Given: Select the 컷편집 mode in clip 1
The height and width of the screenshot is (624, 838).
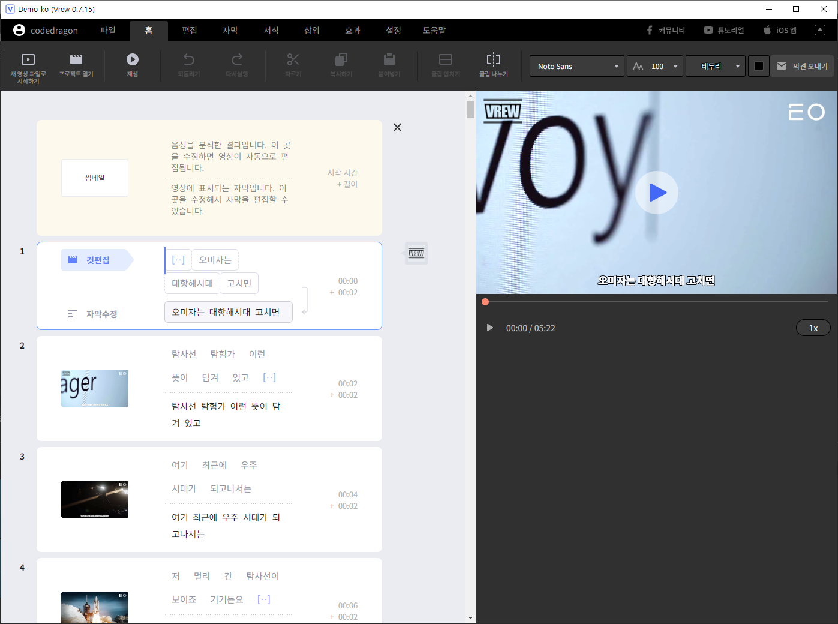Looking at the screenshot, I should [x=96, y=260].
